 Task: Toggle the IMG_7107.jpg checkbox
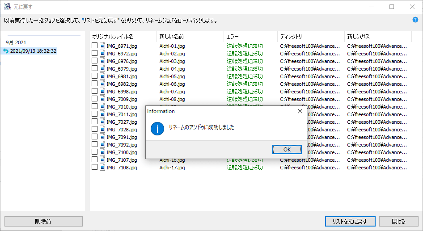click(x=94, y=160)
